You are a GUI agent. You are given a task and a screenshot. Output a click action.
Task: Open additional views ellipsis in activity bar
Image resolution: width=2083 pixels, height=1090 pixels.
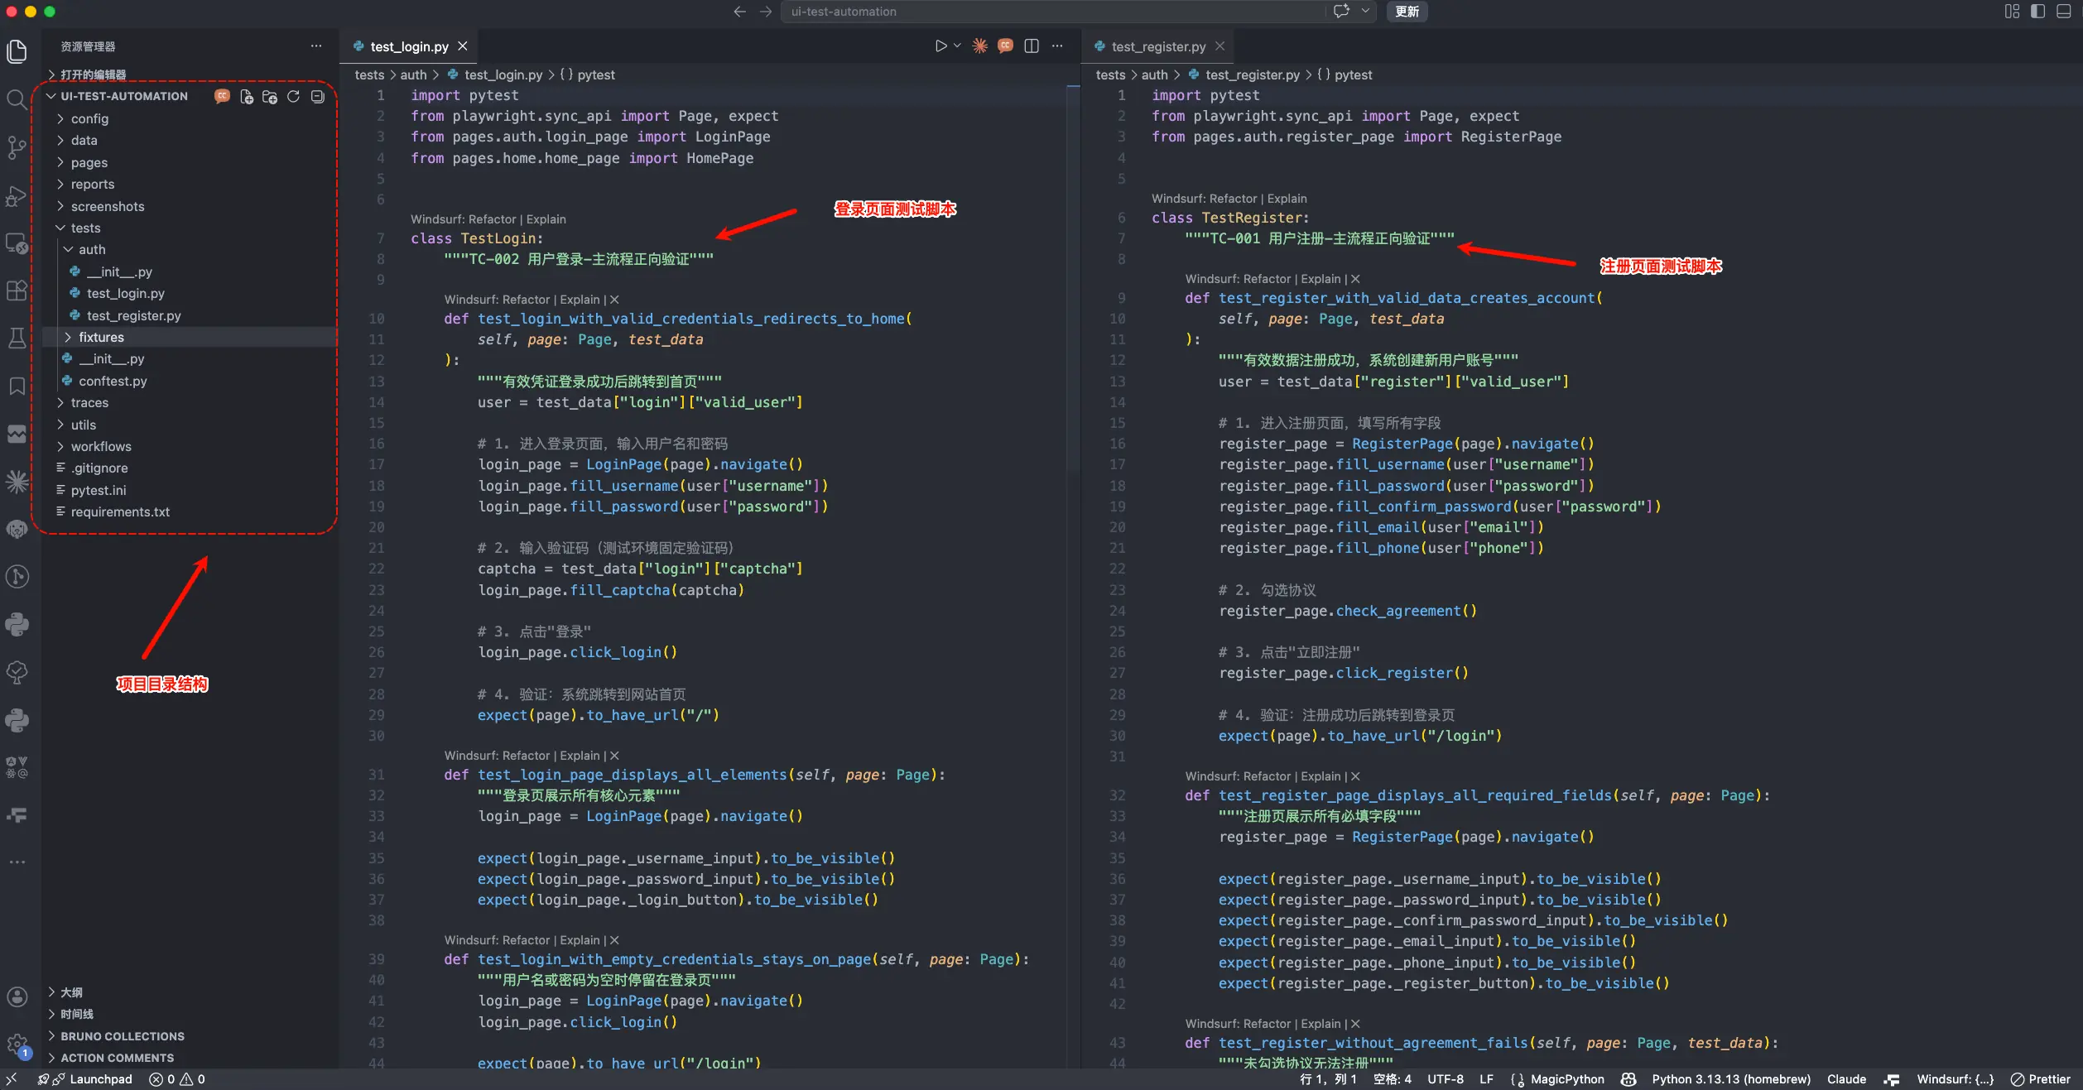[x=17, y=862]
